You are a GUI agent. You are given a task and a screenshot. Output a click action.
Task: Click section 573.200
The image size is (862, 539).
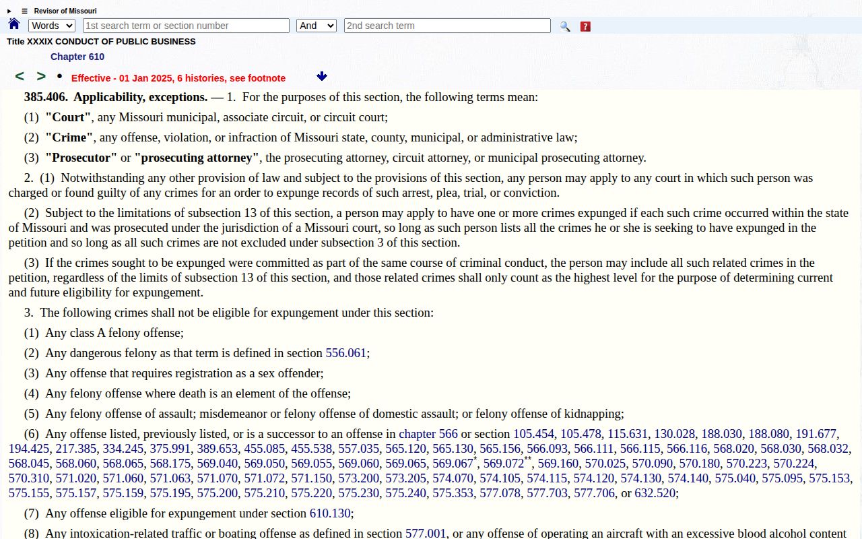point(359,478)
